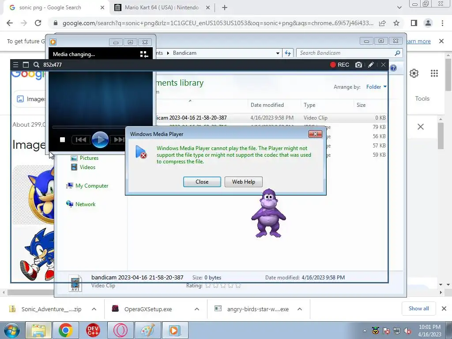Select the 852x477 recording size label
Screen dimensions: 452x339
click(53, 65)
